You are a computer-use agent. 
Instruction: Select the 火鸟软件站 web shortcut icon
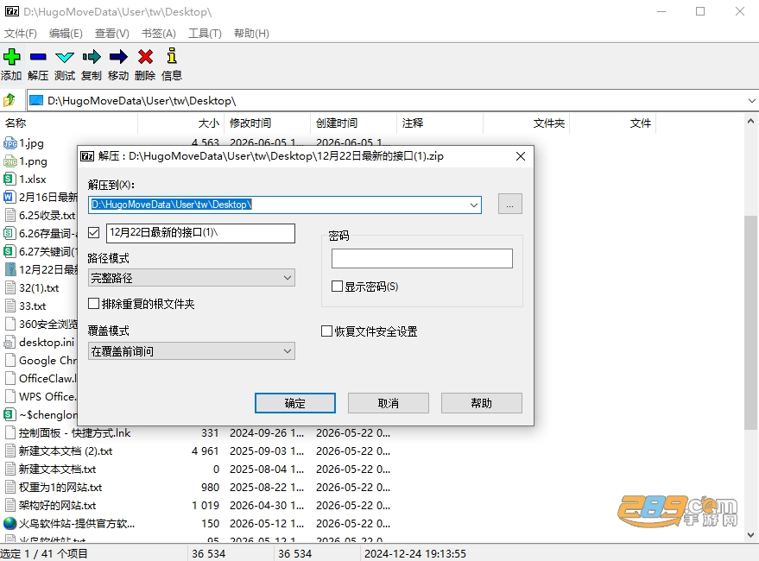point(9,523)
